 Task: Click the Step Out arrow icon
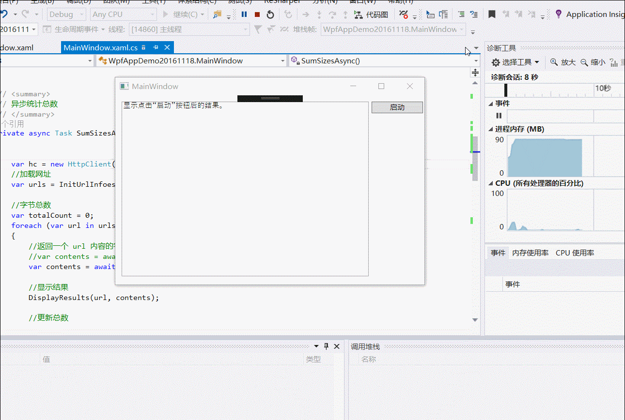[345, 15]
